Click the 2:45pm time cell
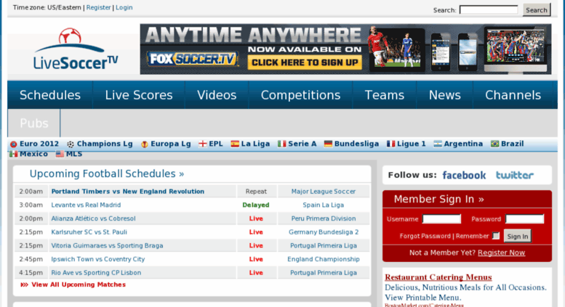The height and width of the screenshot is (307, 565). (31, 259)
